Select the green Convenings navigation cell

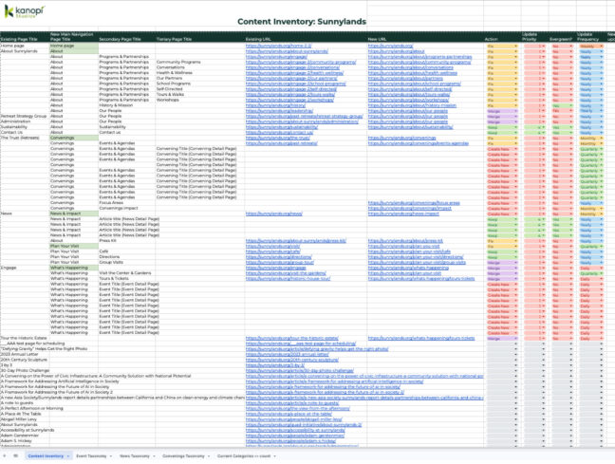click(74, 139)
